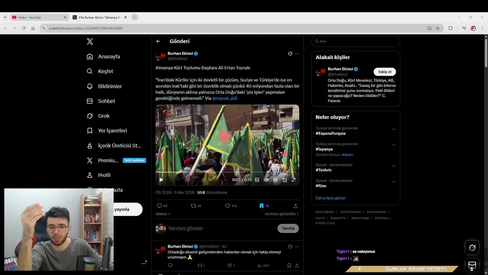Open @toprak_aliE mention link
This screenshot has height=275, width=488.
point(225,99)
